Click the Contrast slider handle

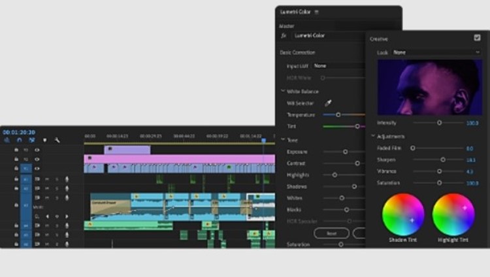click(357, 163)
